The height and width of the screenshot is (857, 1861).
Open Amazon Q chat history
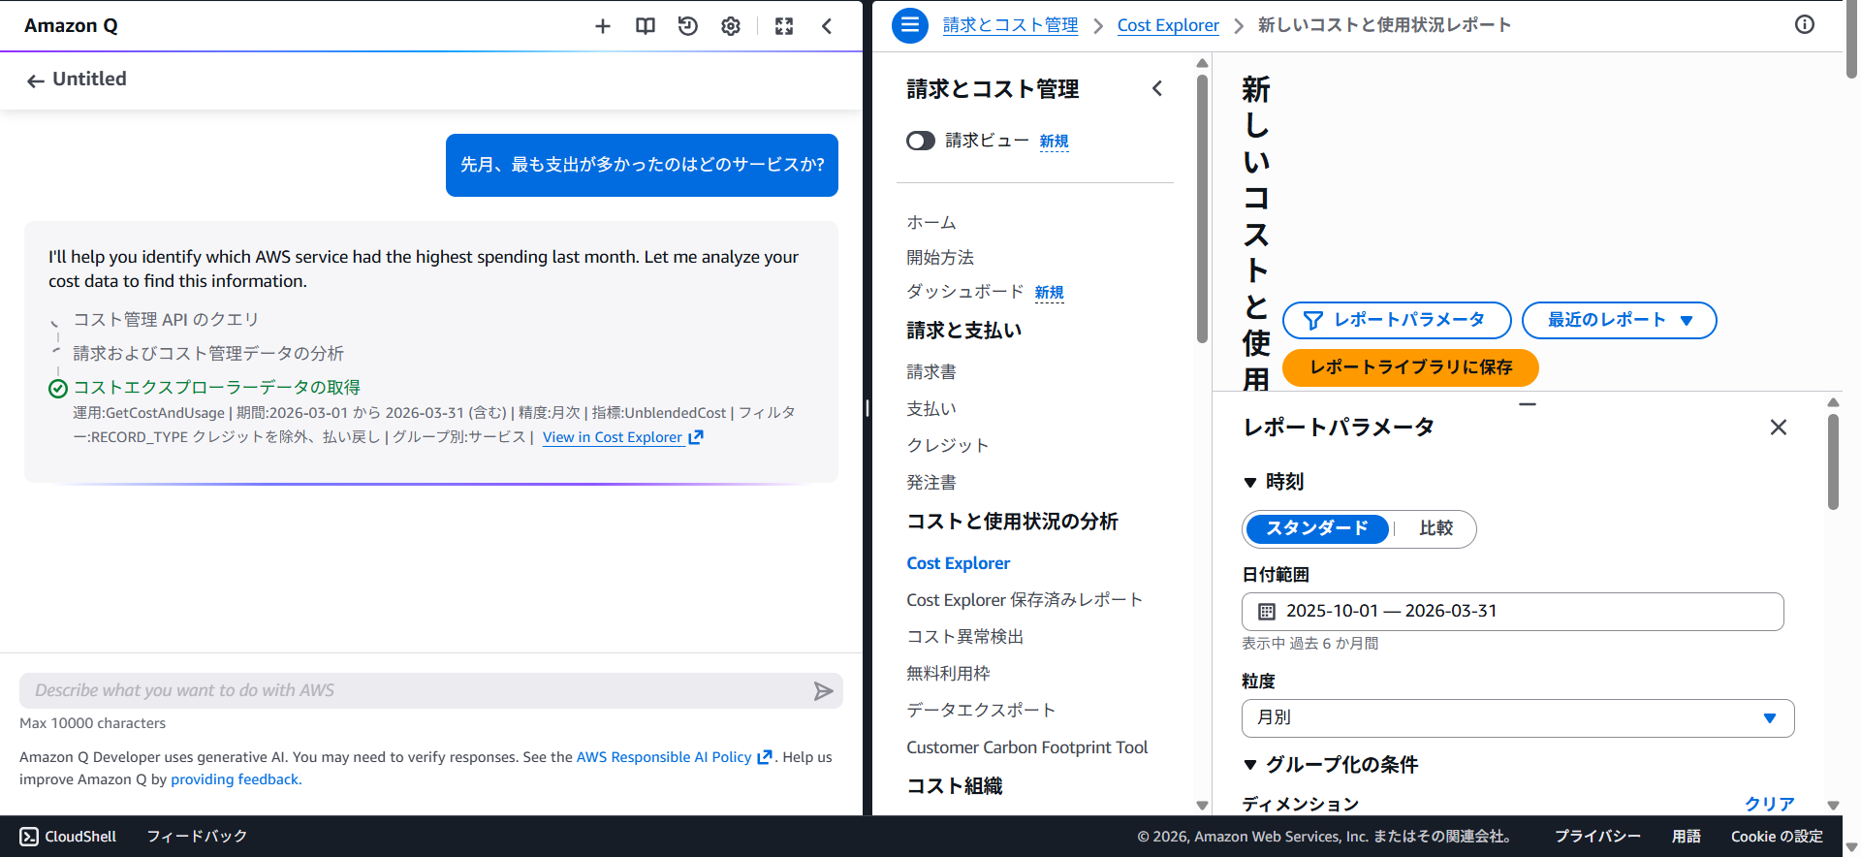click(688, 26)
